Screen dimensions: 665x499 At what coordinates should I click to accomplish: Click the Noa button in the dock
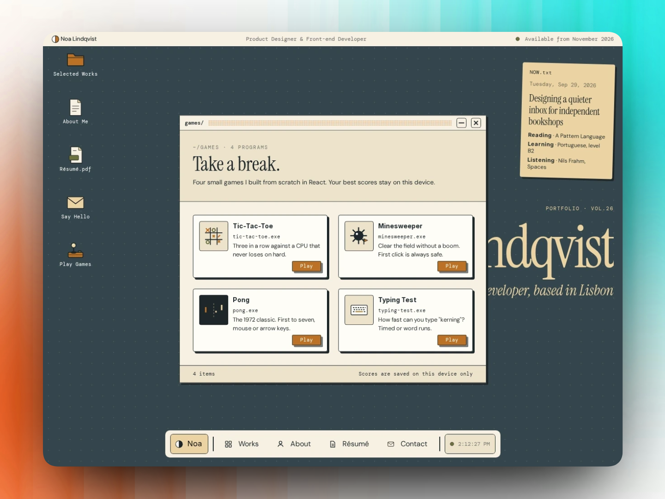point(189,444)
